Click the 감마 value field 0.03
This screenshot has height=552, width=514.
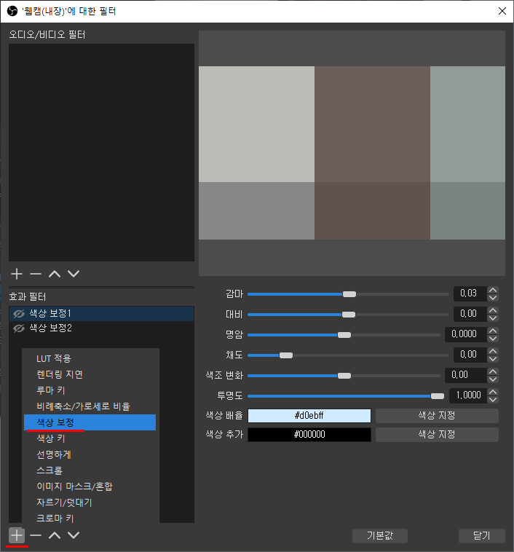click(470, 293)
